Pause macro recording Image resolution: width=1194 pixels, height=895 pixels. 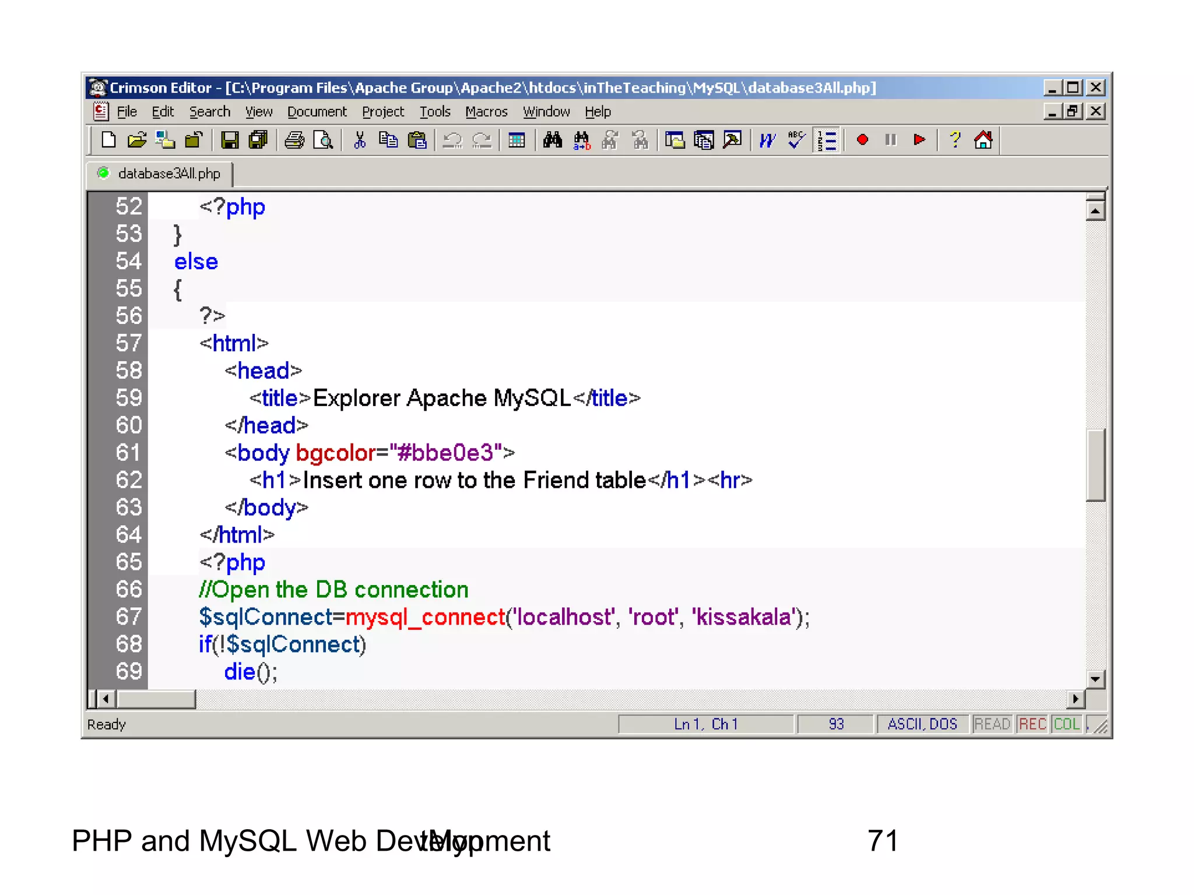(891, 140)
